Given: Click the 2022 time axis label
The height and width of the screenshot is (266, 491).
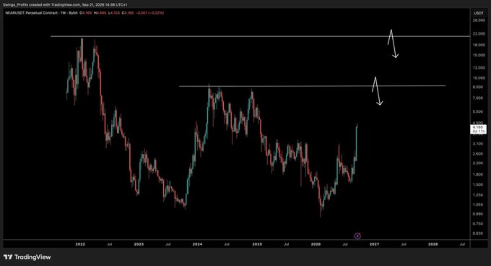Looking at the screenshot, I should 80,244.
